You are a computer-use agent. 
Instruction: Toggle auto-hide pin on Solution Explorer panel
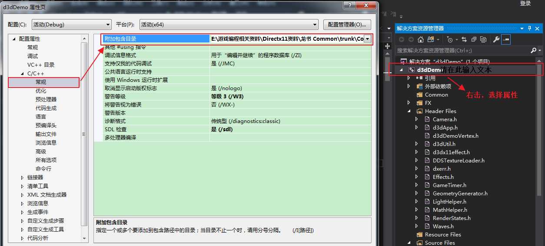530,28
